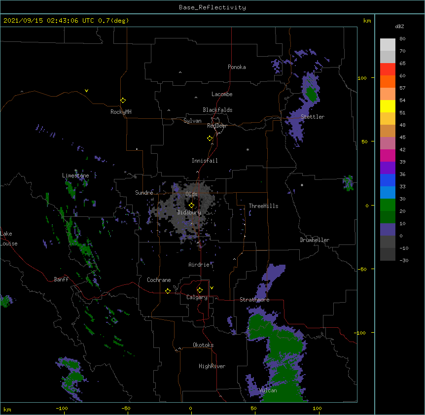Click the Didsbury city label

tap(189, 212)
